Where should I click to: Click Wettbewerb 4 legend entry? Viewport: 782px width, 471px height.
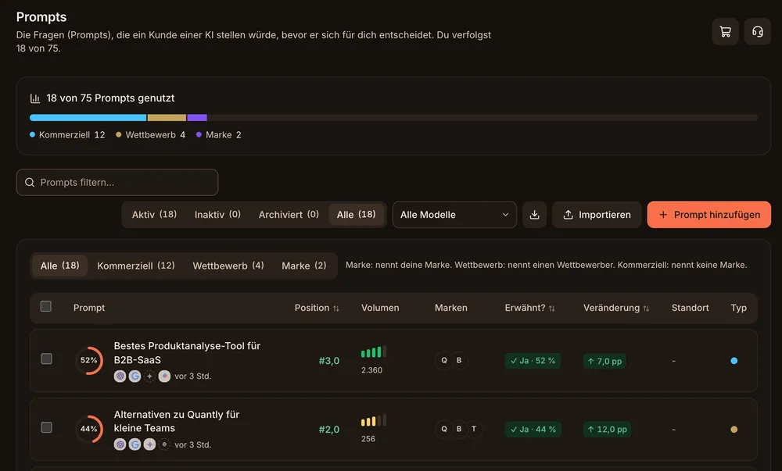(x=151, y=135)
